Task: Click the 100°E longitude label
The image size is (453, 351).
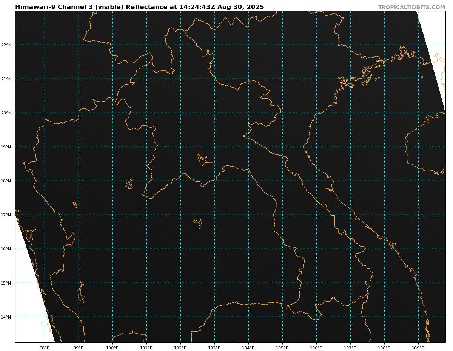Action: coord(112,348)
